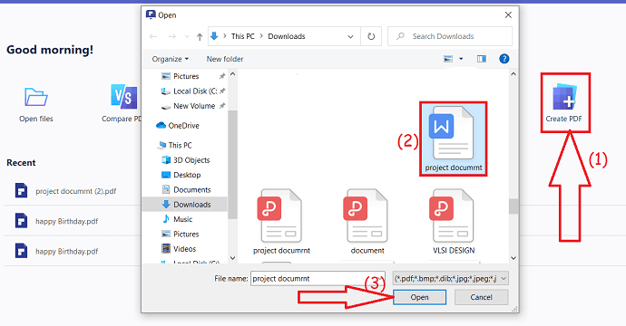Open the Open files folder icon

pos(36,97)
